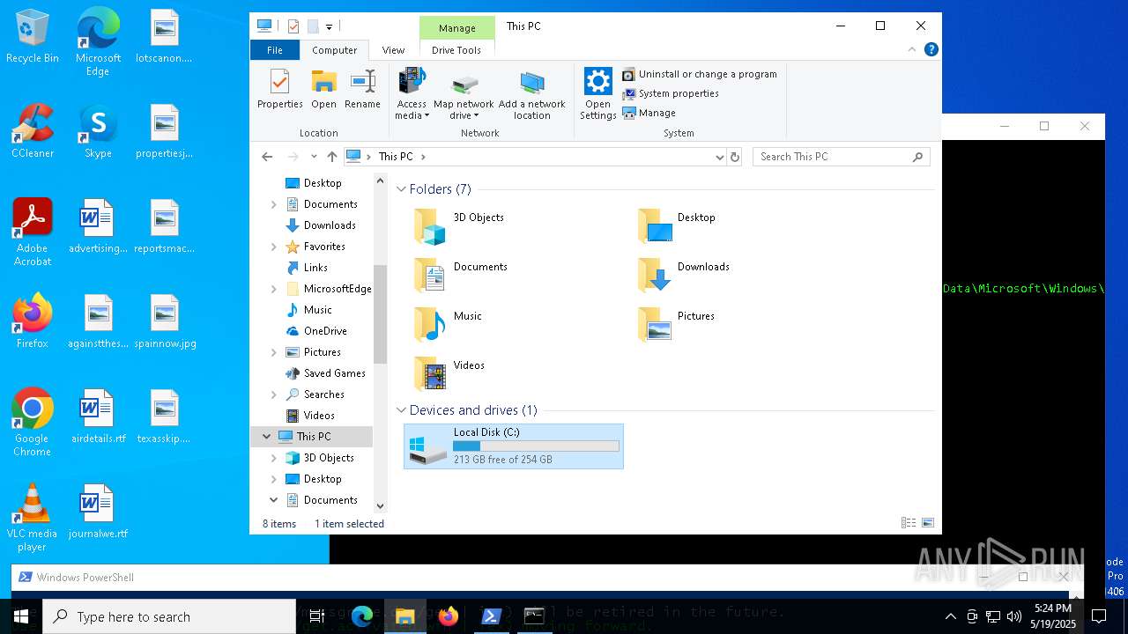Click the Back navigation arrow
This screenshot has width=1128, height=634.
(267, 157)
